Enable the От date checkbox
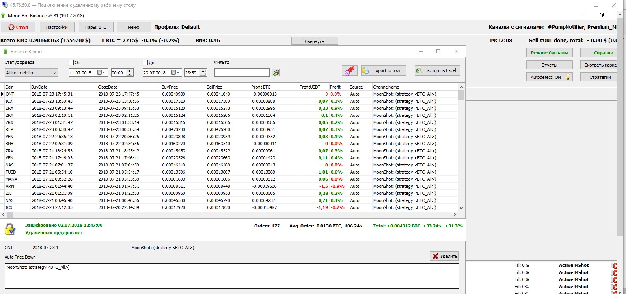The width and height of the screenshot is (626, 294). pyautogui.click(x=71, y=62)
